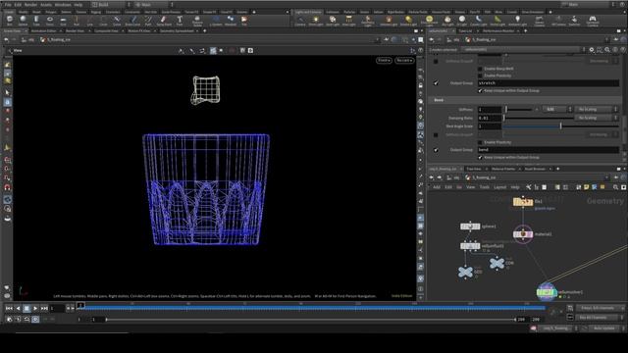Open the Persp viewport dropdown

pos(384,60)
